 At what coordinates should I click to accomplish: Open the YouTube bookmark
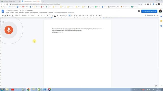click(x=25, y=7)
